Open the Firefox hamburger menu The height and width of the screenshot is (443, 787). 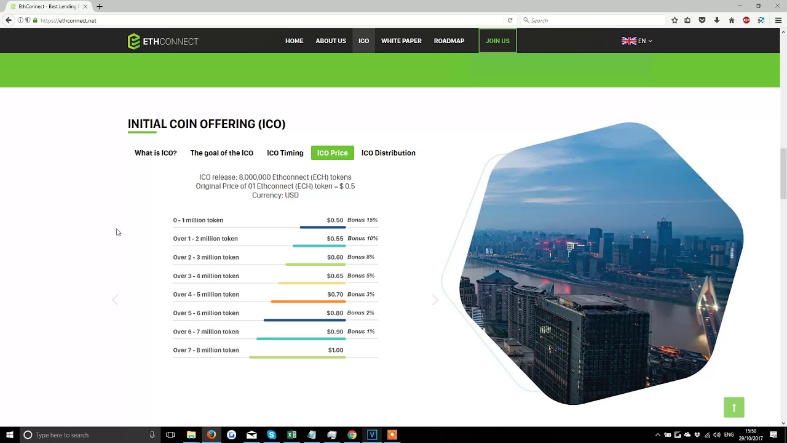coord(778,20)
